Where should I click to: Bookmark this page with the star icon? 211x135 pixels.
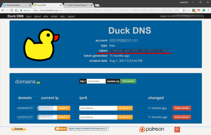click(184, 10)
